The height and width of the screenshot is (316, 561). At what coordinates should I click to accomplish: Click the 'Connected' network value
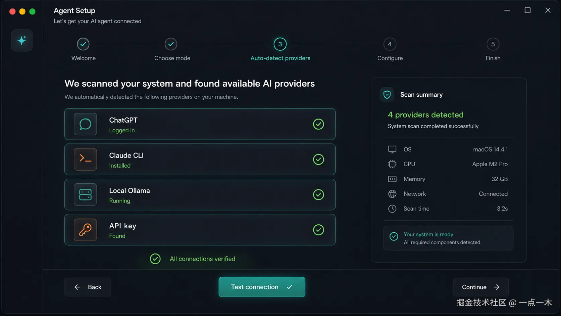point(493,194)
